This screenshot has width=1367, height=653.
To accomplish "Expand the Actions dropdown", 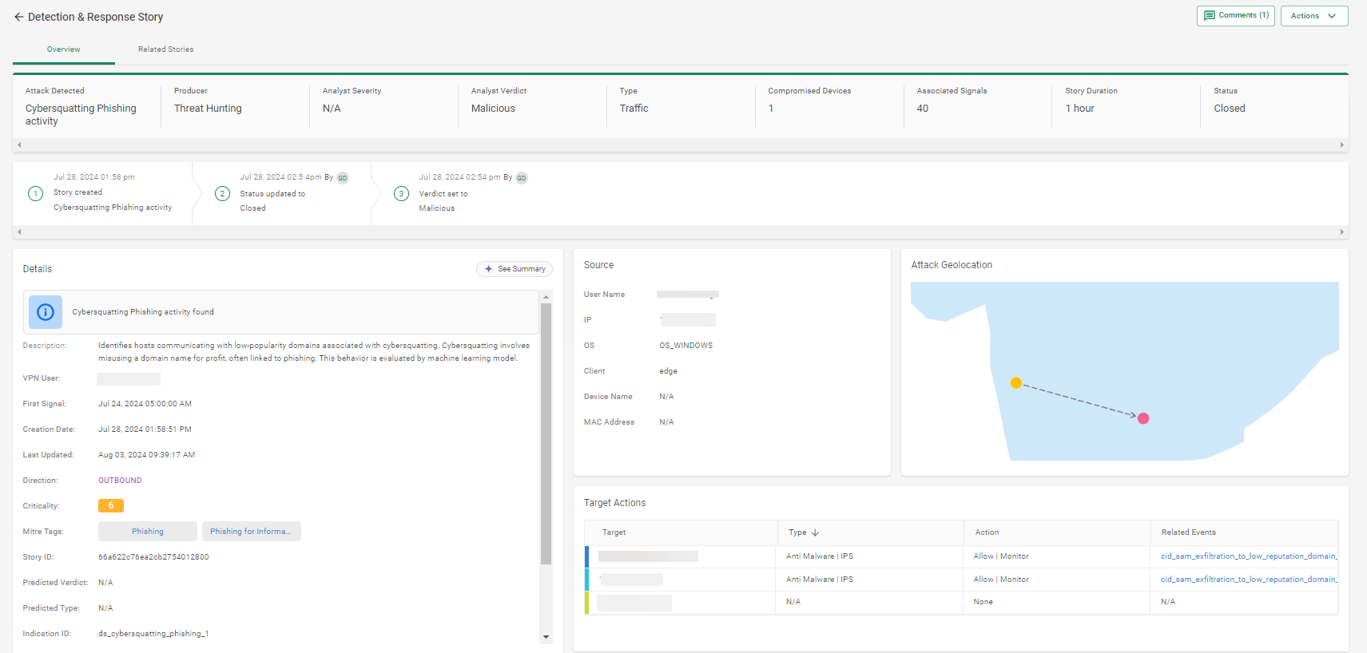I will pyautogui.click(x=1313, y=16).
